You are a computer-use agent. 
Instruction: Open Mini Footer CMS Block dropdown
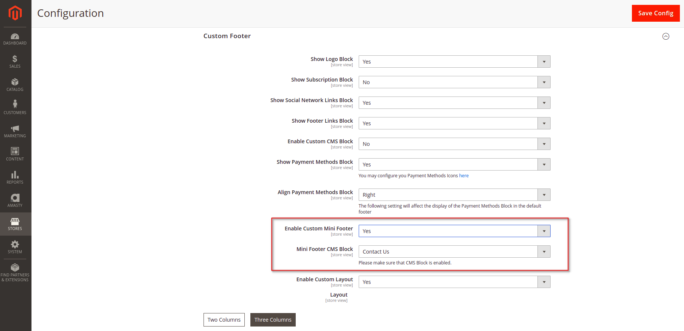[x=454, y=252]
